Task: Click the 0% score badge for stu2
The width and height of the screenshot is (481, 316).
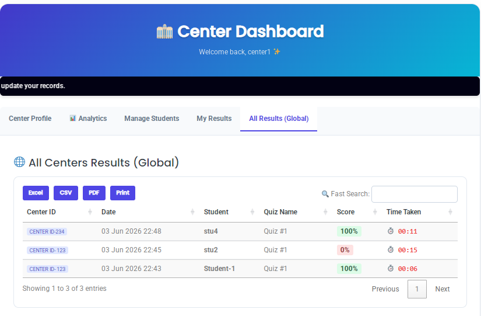Action: pos(345,250)
